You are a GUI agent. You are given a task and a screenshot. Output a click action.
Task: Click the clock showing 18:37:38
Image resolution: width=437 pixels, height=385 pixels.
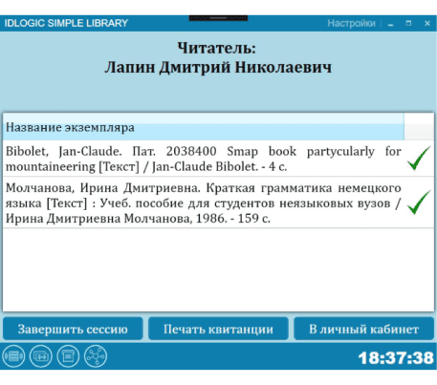point(396,358)
